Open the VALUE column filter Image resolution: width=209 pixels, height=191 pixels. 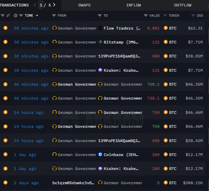pos(146,16)
